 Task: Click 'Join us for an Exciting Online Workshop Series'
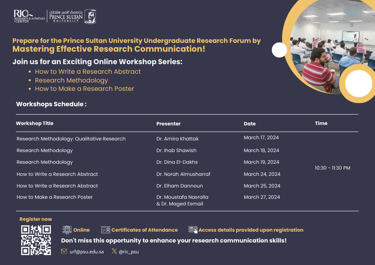coord(97,62)
